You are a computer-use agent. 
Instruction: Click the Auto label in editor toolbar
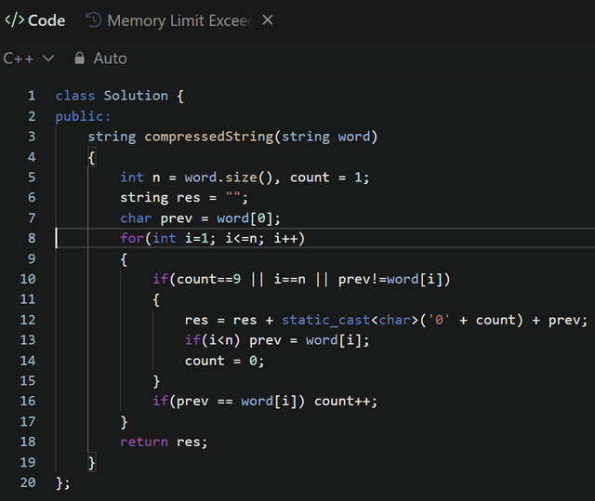point(110,58)
